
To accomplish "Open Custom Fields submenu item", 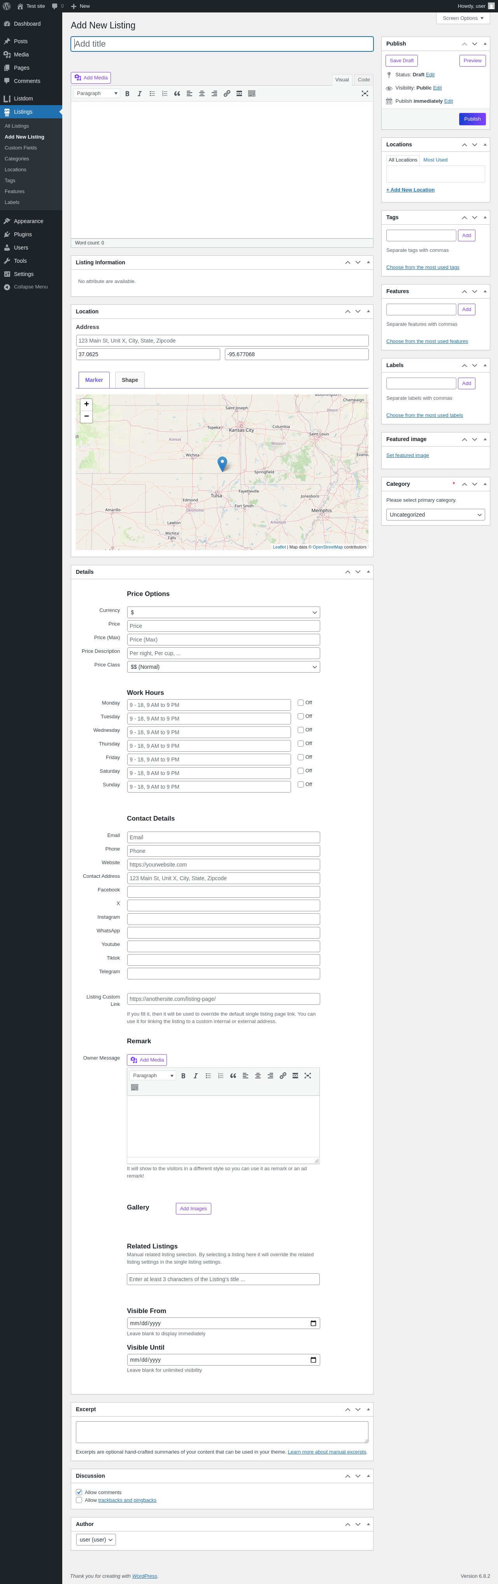I will [x=21, y=148].
